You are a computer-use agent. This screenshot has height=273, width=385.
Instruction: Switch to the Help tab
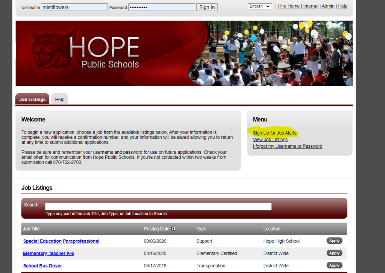pos(60,99)
